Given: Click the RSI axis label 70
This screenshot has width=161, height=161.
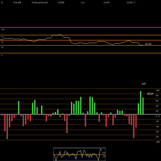Looking at the screenshot, I should [2, 37].
